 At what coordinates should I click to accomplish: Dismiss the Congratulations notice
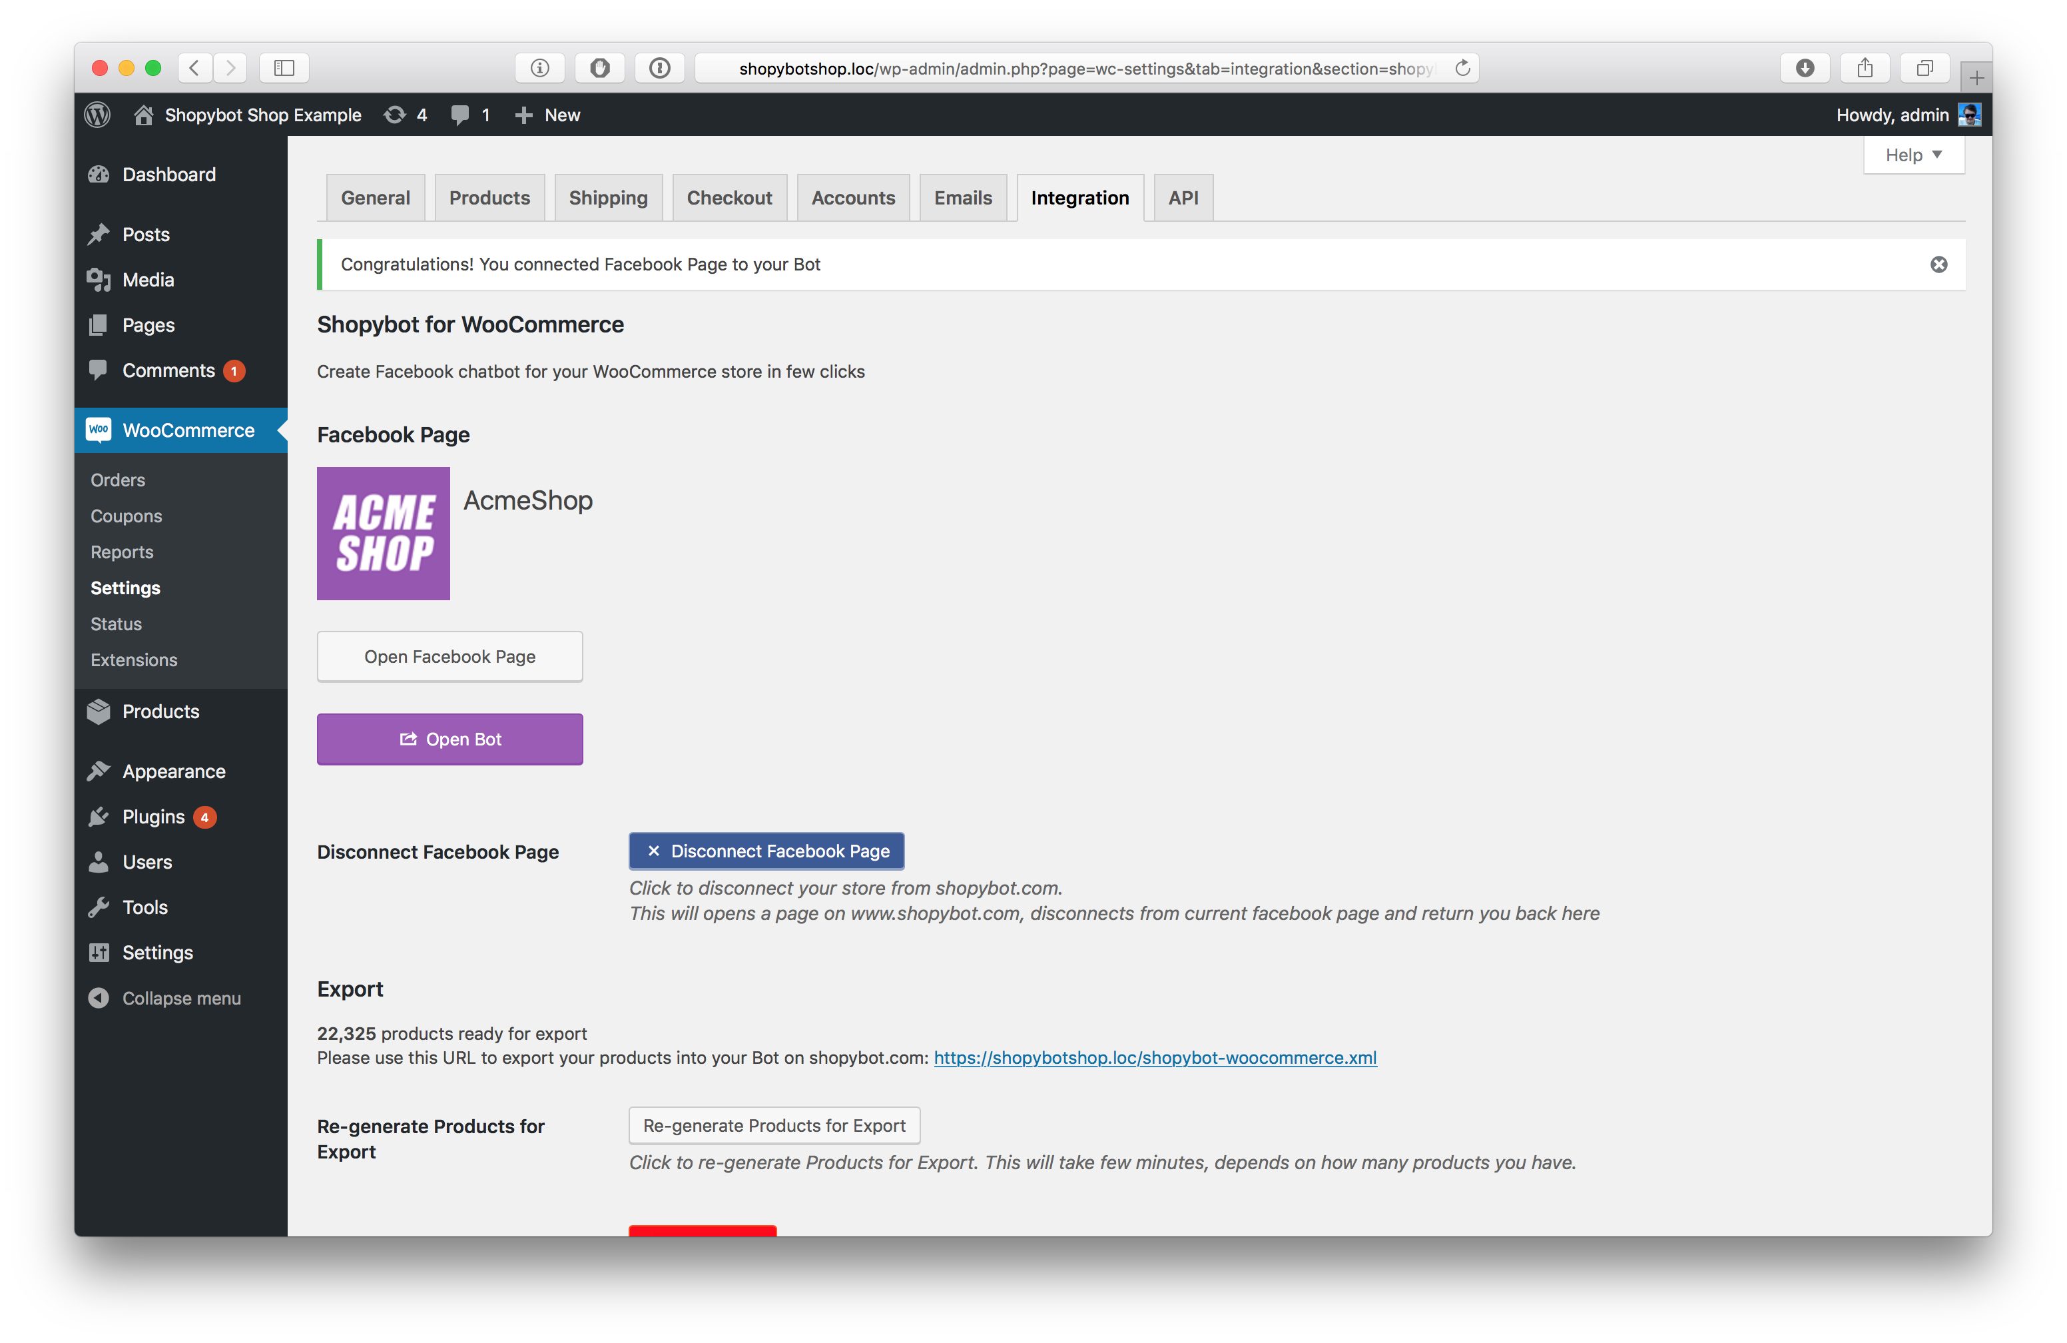pyautogui.click(x=1938, y=264)
